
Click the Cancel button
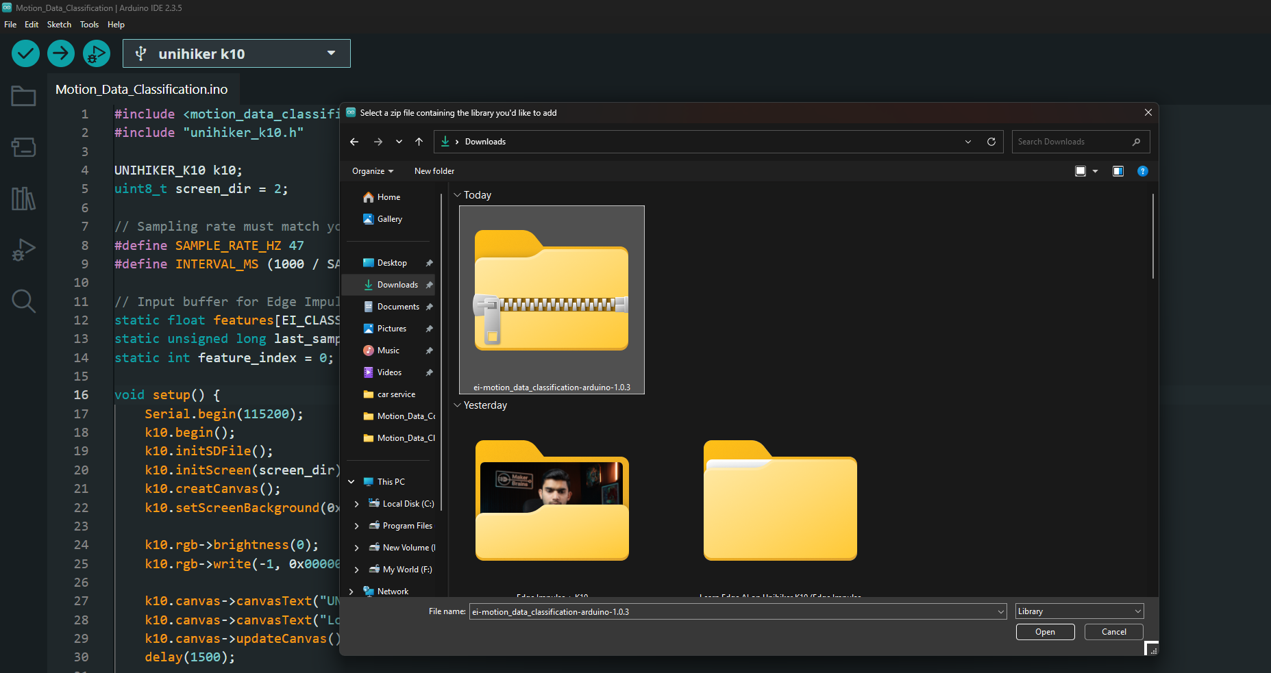point(1113,632)
